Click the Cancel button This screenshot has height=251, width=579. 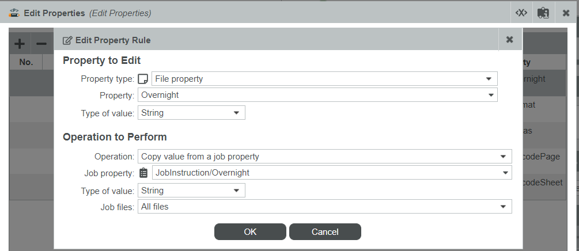325,232
